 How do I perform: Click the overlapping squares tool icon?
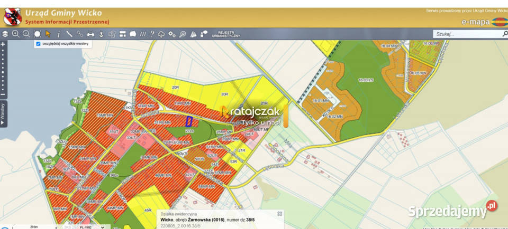[112, 34]
